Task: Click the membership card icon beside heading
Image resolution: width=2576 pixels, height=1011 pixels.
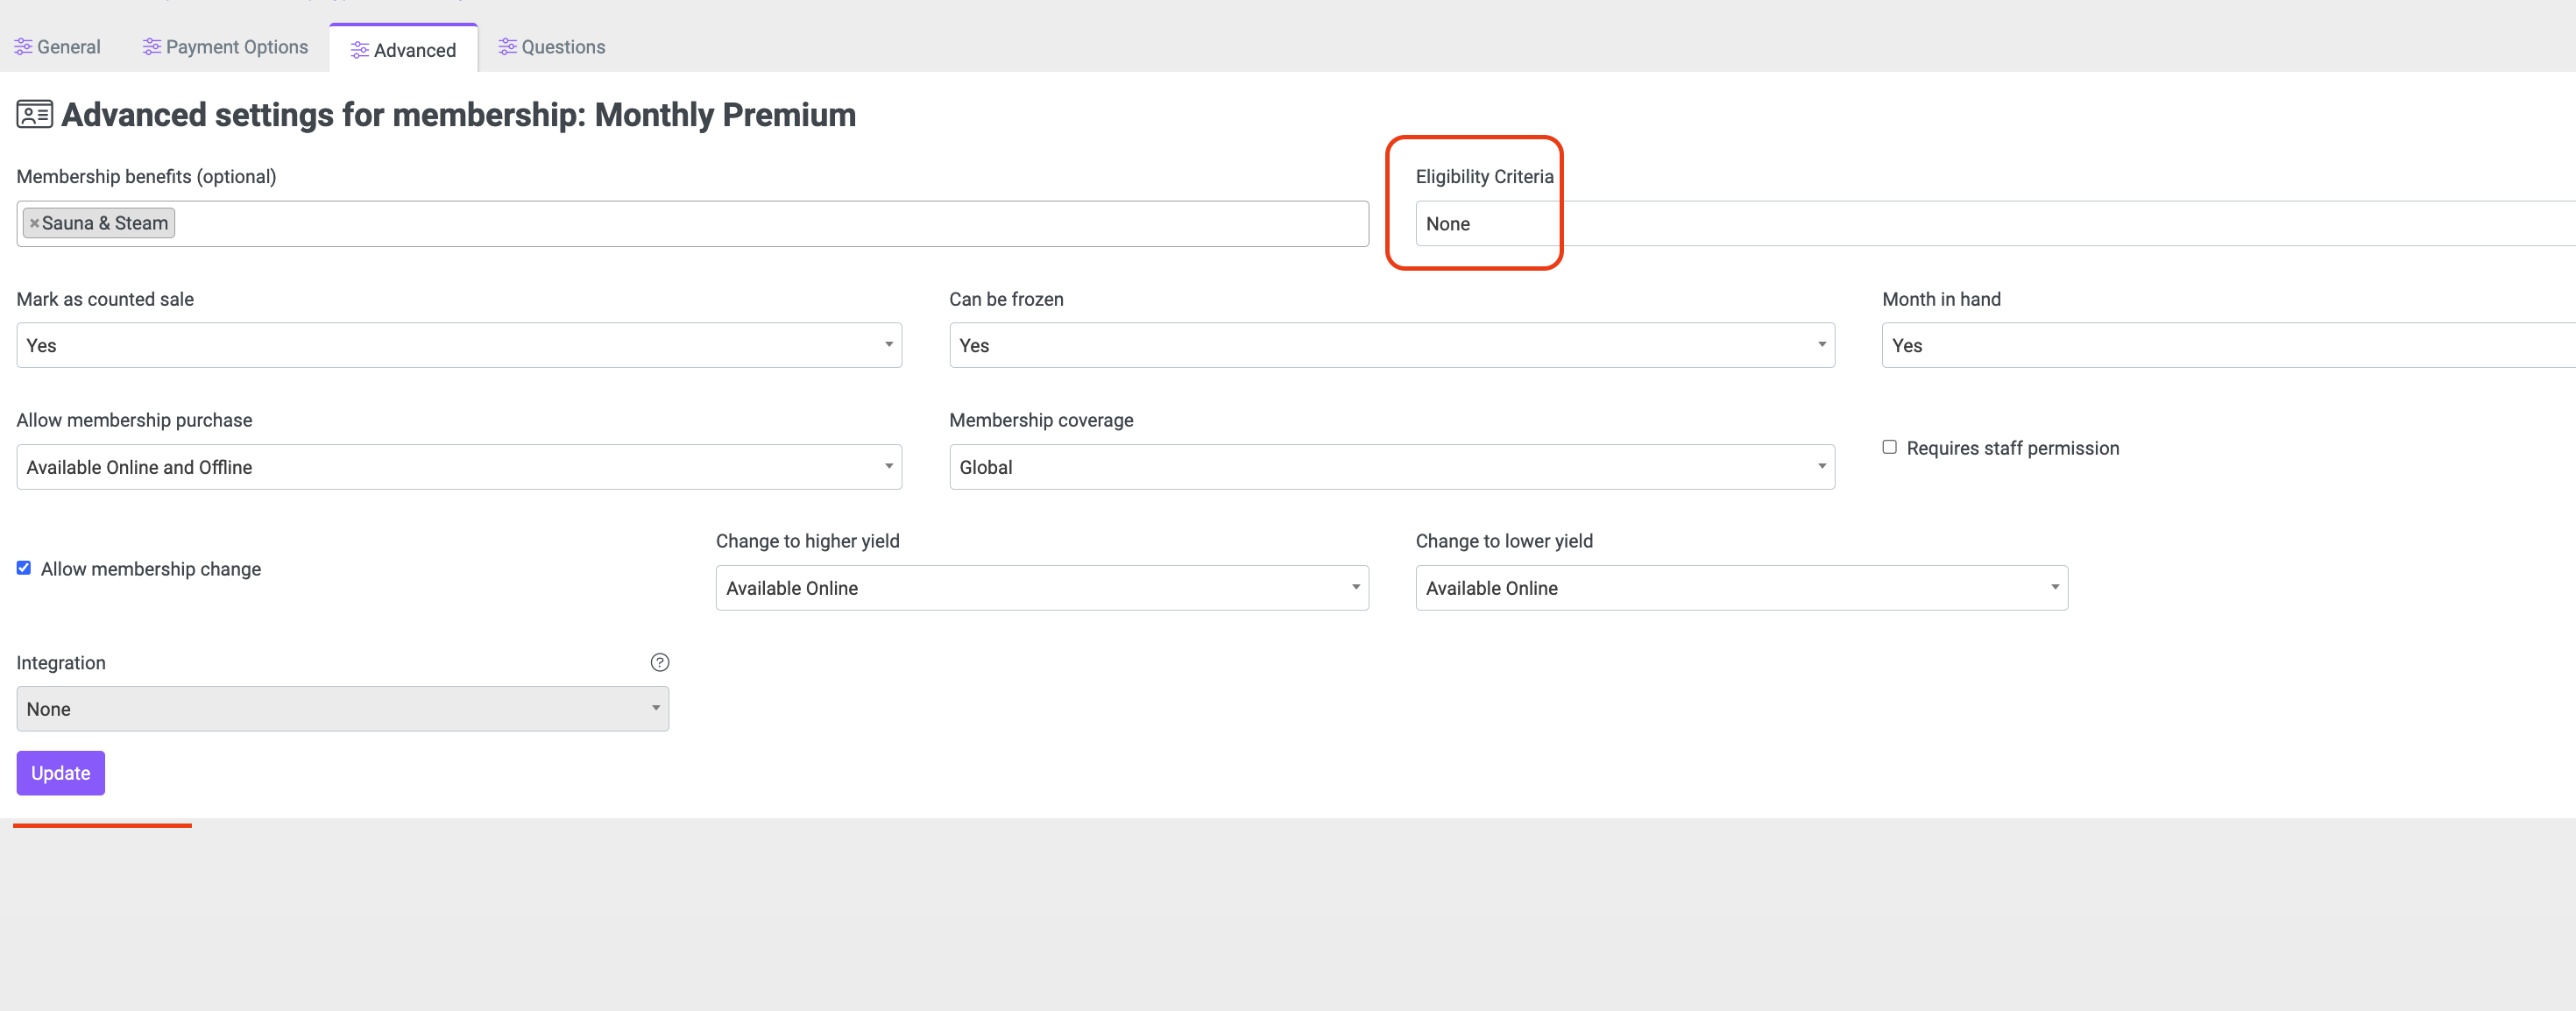Action: tap(35, 115)
